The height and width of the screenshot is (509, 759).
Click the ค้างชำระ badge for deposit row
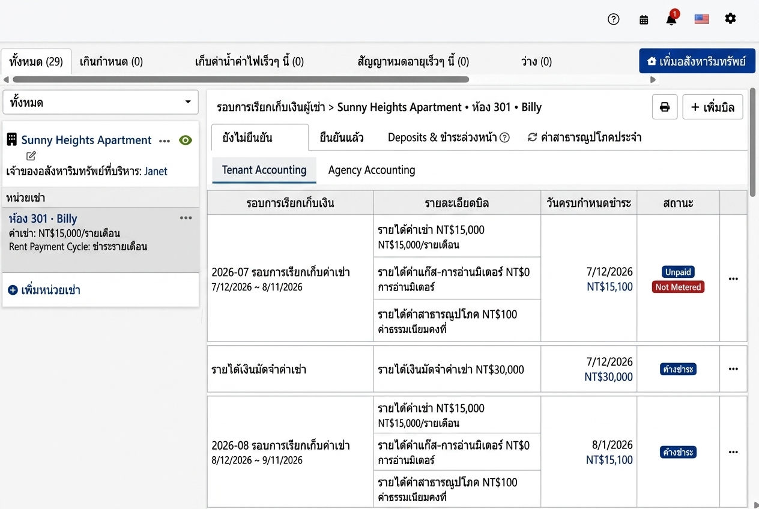[x=678, y=369]
